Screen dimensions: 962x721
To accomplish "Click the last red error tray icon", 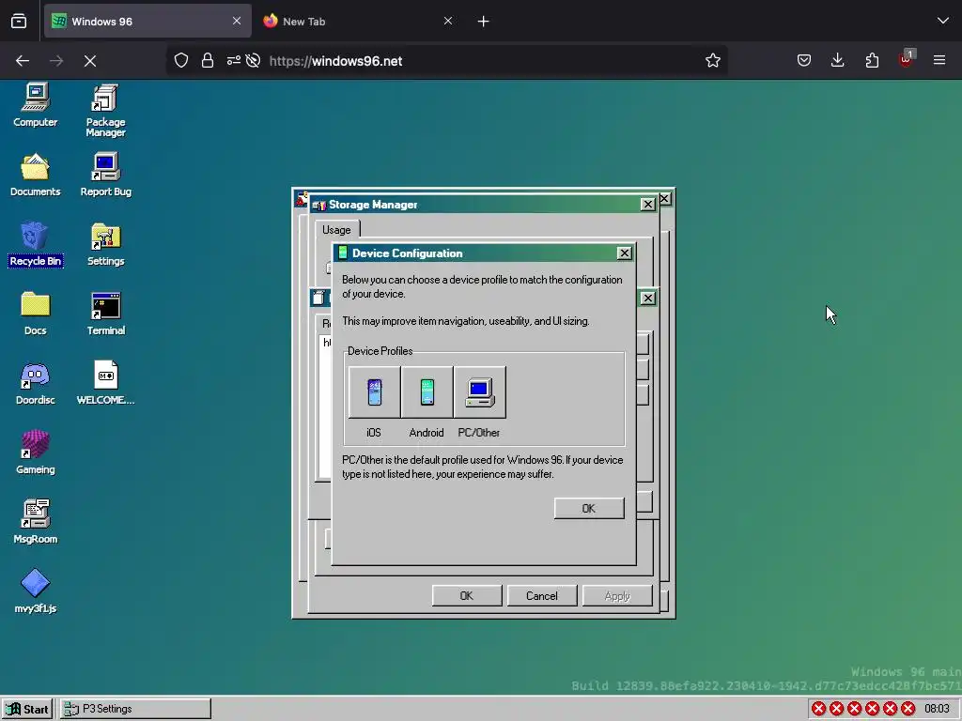I will [x=908, y=709].
